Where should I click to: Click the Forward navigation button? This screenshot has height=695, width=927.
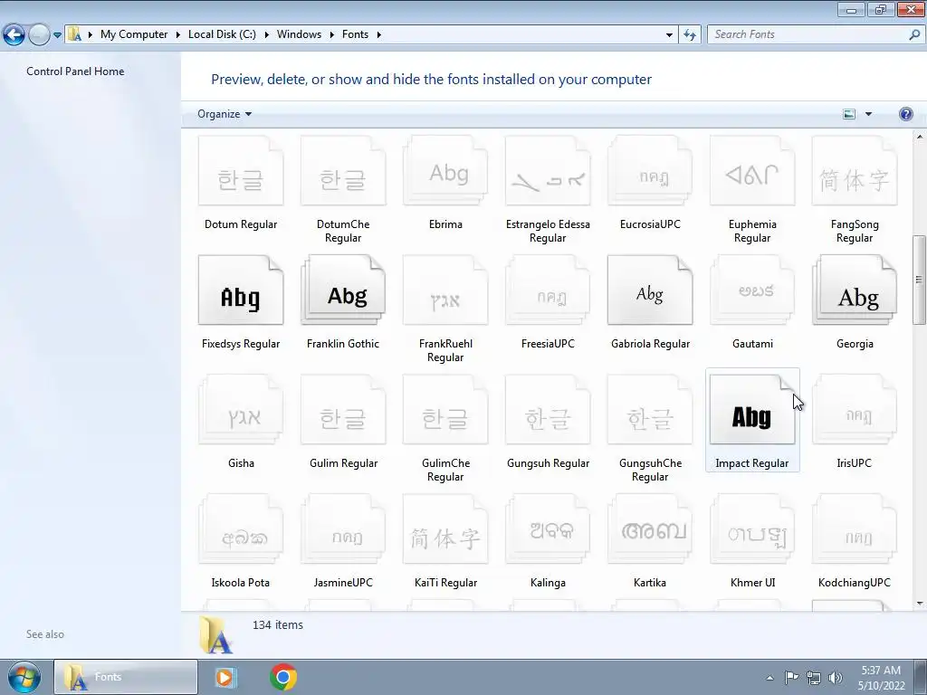coord(40,35)
